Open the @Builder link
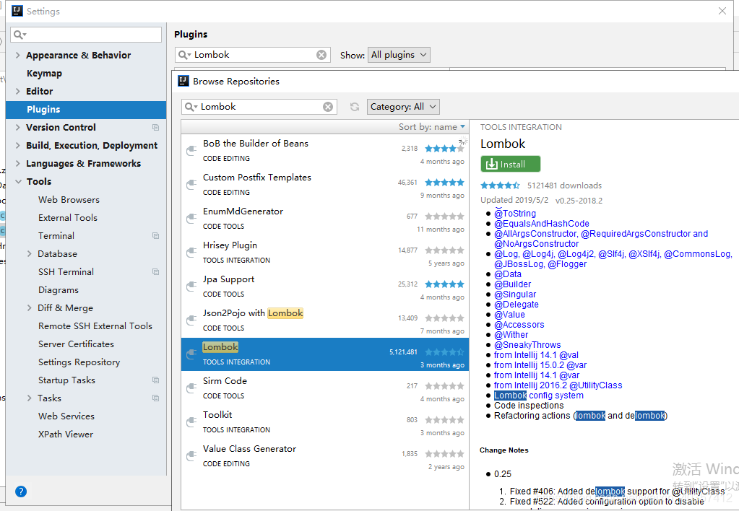 point(512,284)
